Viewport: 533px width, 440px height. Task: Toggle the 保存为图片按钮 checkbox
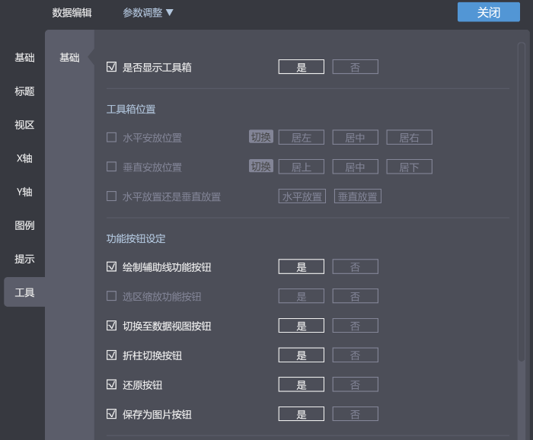[111, 414]
